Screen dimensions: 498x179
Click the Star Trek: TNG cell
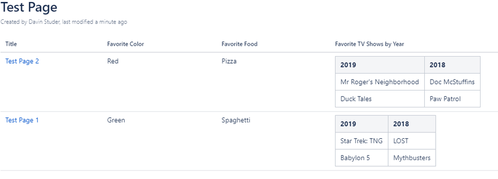[x=362, y=141]
